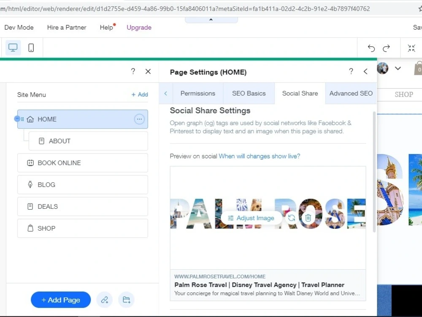Click the zoom out collapse arrows icon

click(x=411, y=48)
